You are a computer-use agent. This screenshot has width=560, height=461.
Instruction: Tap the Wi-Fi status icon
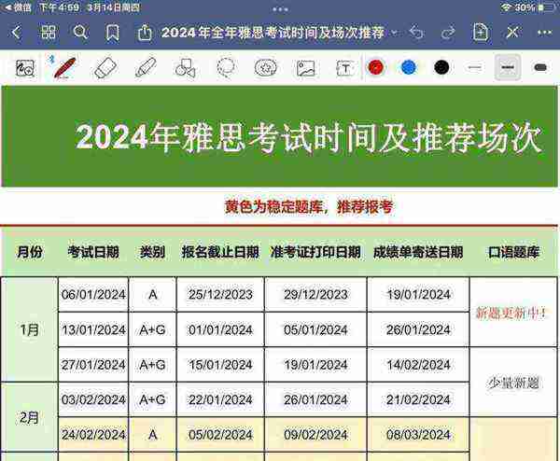(506, 7)
